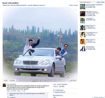The image size is (105, 98).
Task: Open the Hamısına Bax see-all link
Action: [101, 2]
